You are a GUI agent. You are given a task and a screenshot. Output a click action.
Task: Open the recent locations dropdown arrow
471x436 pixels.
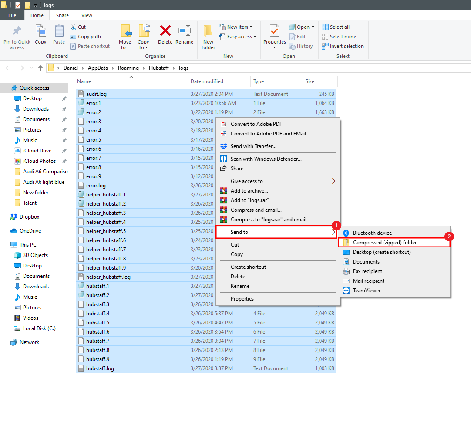tap(31, 68)
